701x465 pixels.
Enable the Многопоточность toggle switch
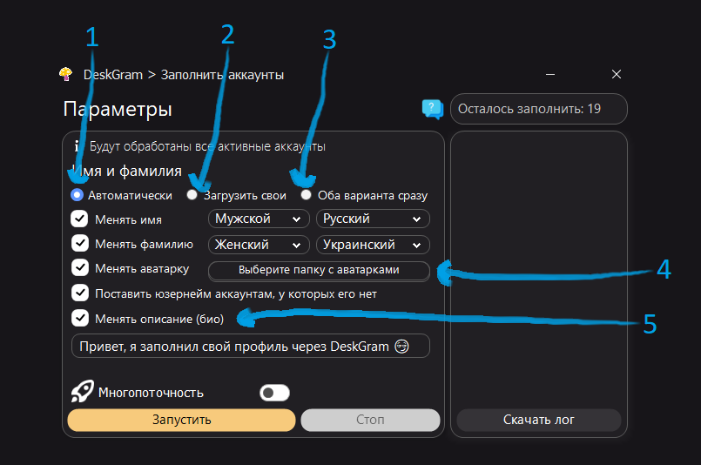274,393
